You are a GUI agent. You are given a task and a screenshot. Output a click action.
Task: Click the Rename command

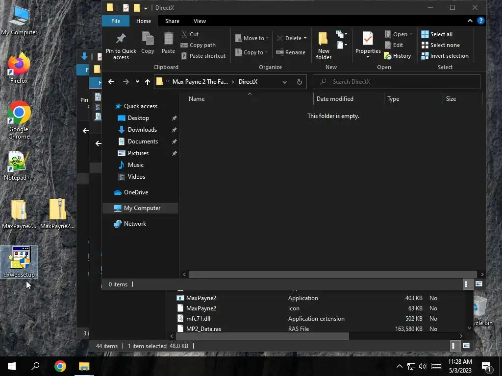(x=291, y=52)
